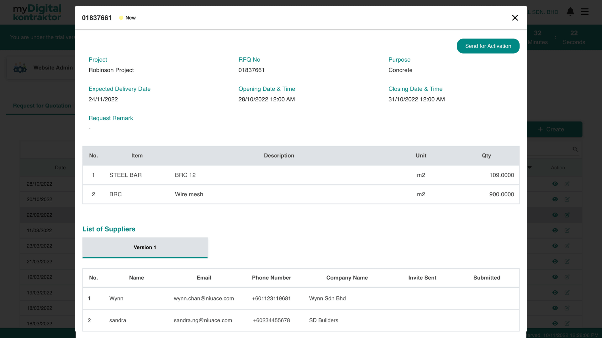This screenshot has height=338, width=602.
Task: Open notifications bell icon
Action: click(x=570, y=12)
